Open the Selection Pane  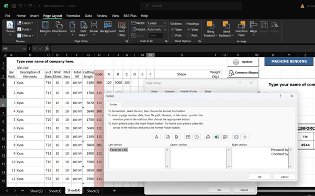[241, 29]
